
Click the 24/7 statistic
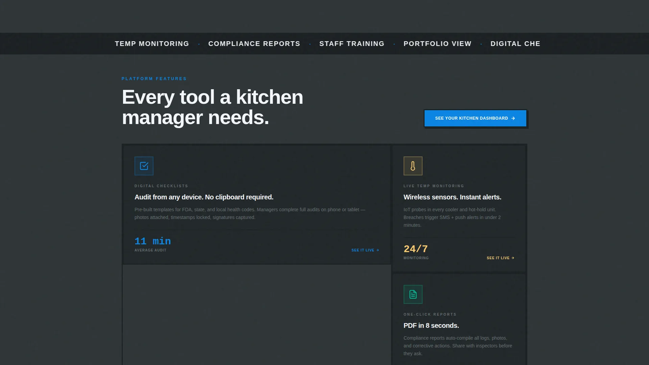point(416,249)
